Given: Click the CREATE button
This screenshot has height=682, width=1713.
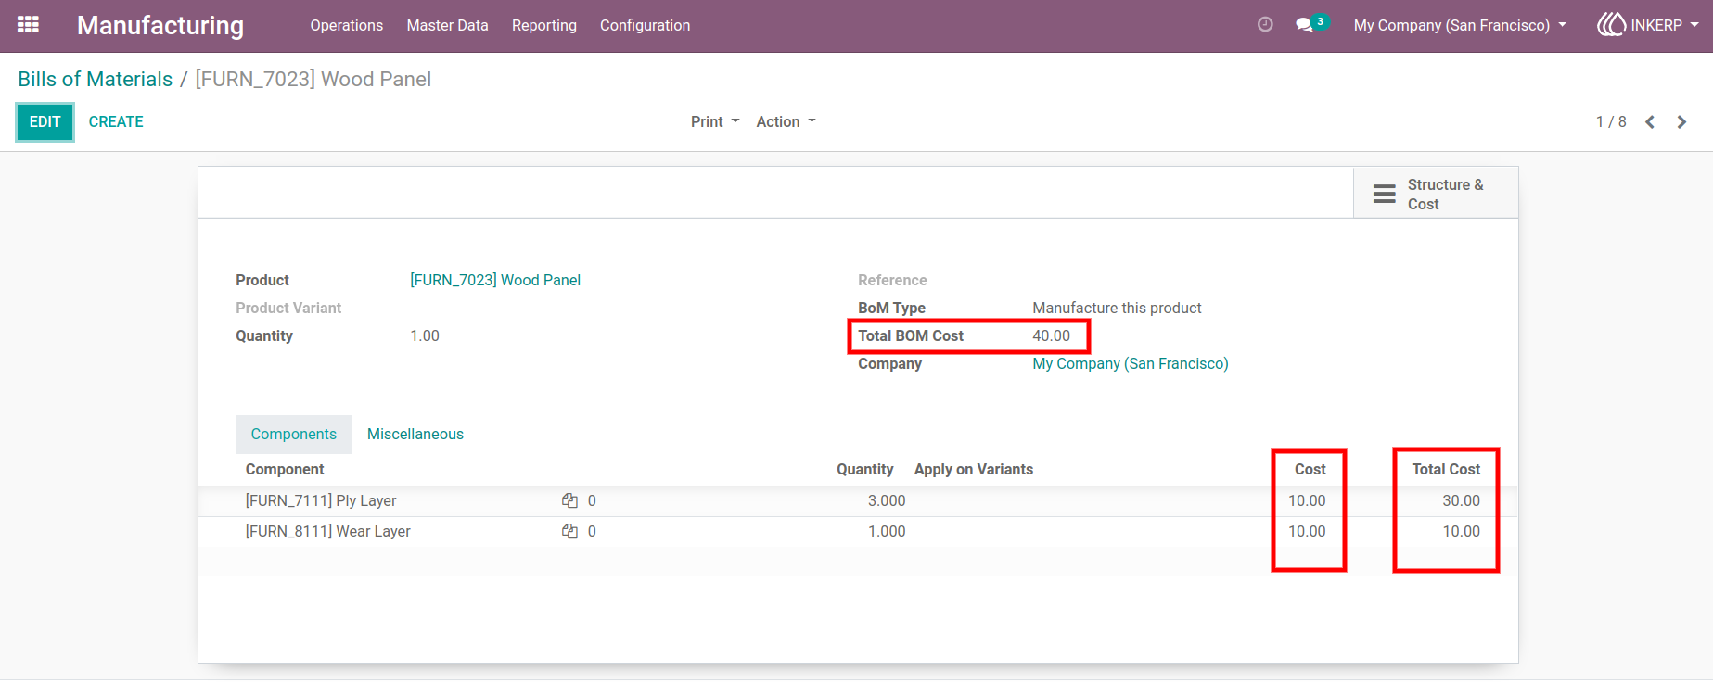Looking at the screenshot, I should pyautogui.click(x=116, y=121).
